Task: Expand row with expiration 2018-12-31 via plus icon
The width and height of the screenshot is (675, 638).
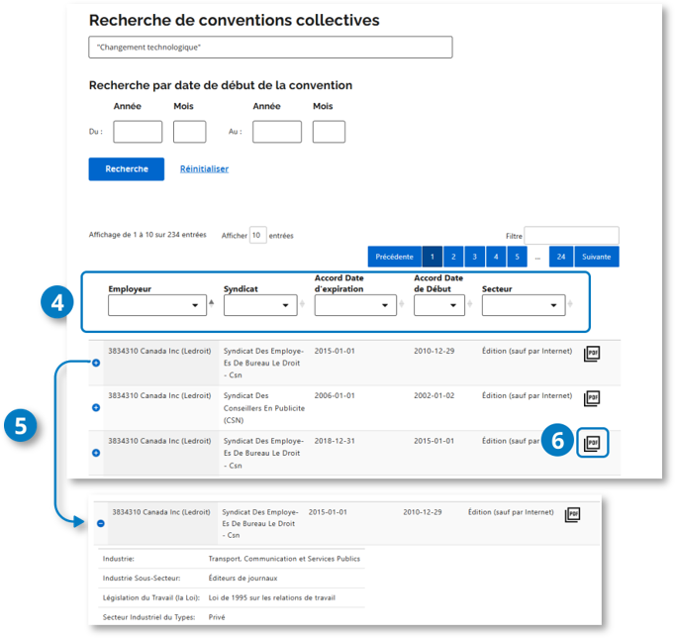Action: (96, 453)
